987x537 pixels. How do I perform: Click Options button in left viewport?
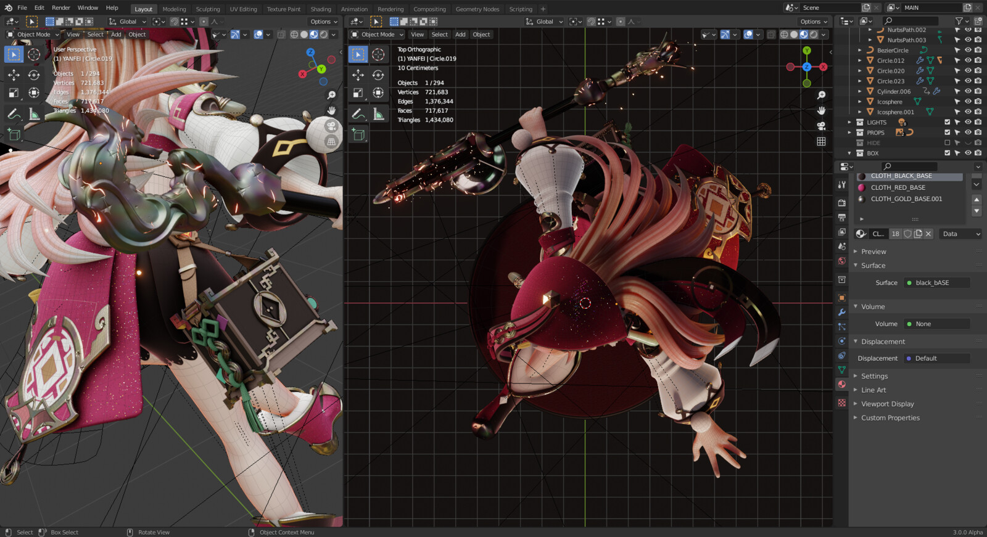point(324,22)
